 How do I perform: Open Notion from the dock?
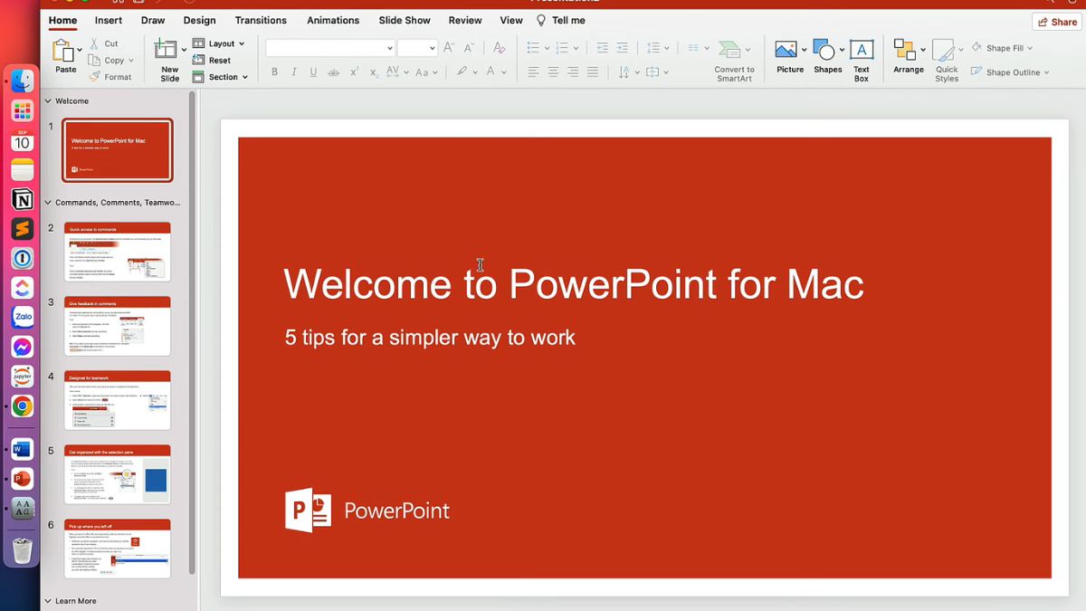(x=23, y=200)
